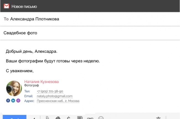Insert photo using the image icon

tap(80, 118)
